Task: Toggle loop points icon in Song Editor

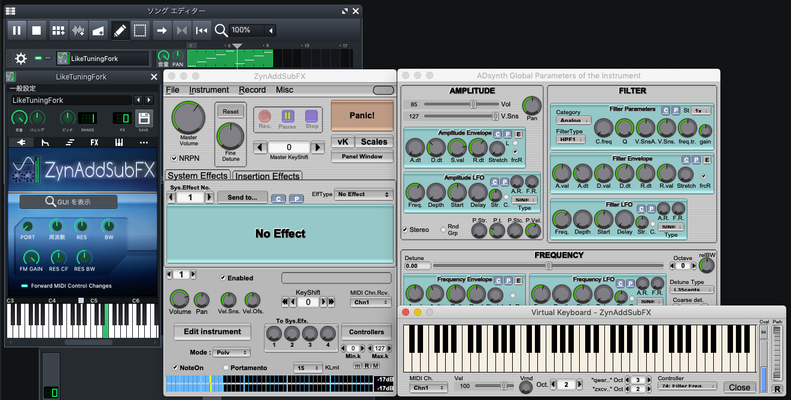Action: click(181, 30)
